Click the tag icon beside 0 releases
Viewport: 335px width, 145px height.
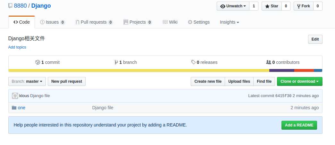193,62
